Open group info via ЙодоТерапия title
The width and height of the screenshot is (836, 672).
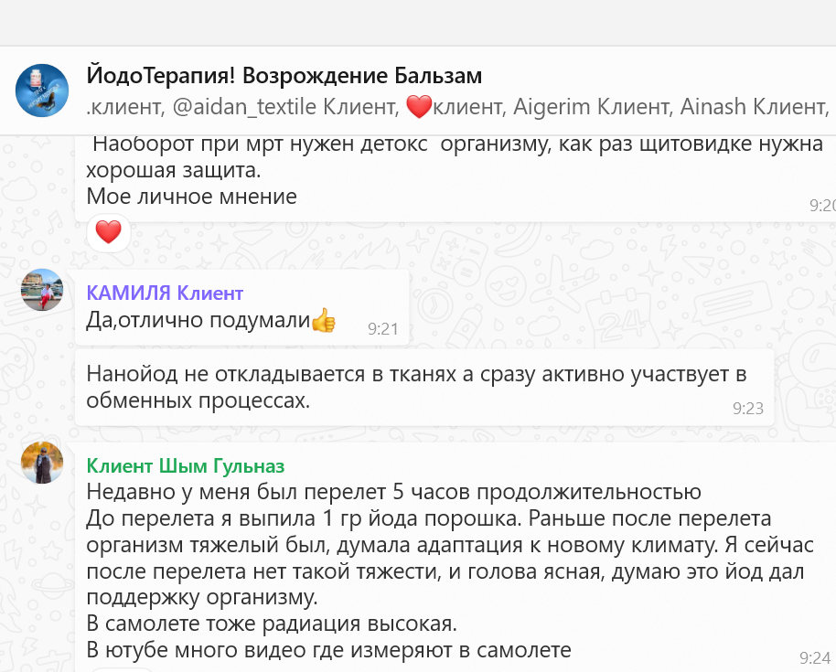click(284, 75)
